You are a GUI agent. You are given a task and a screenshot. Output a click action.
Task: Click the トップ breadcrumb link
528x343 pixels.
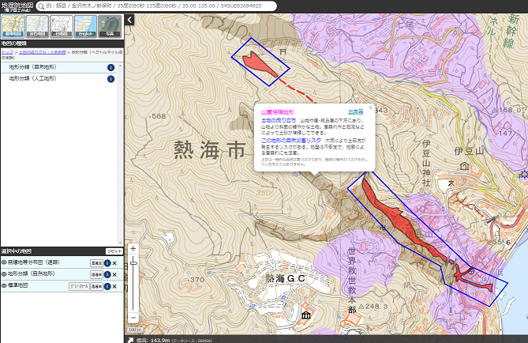click(6, 51)
